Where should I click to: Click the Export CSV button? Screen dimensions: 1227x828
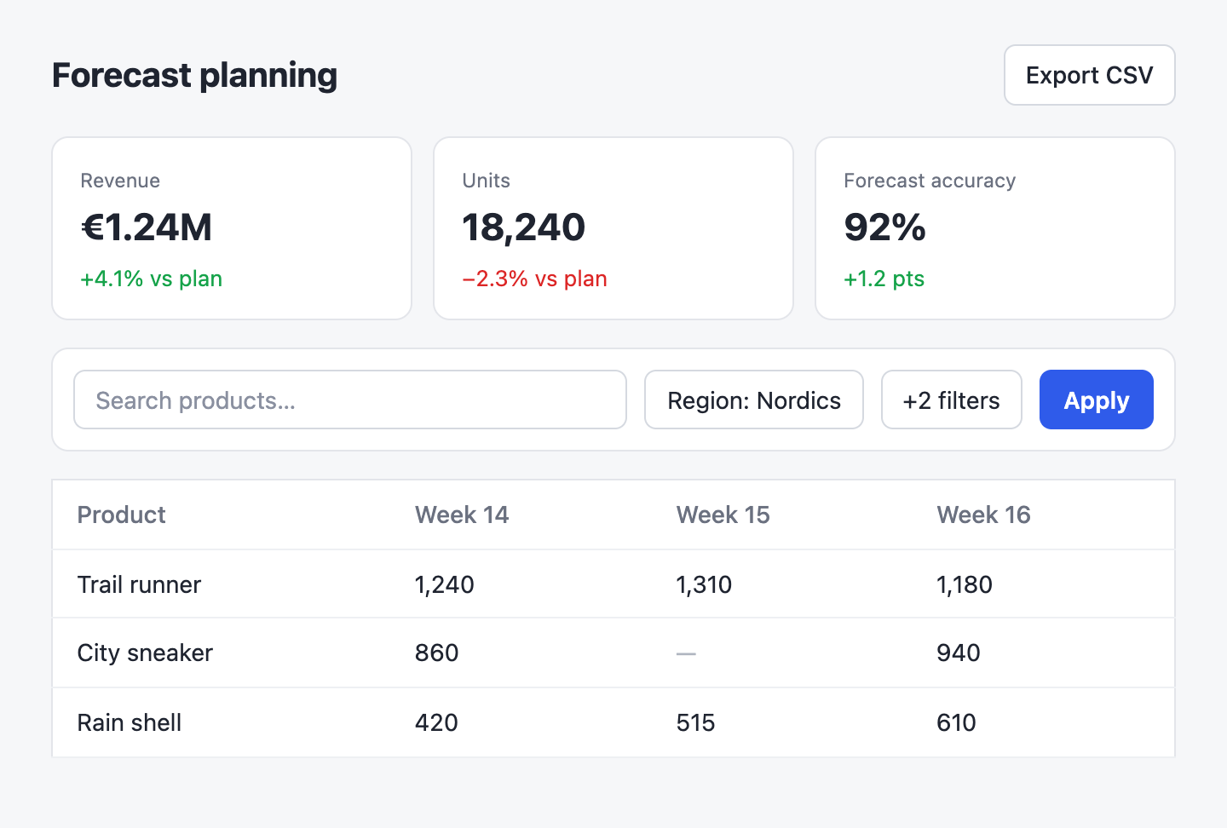1089,75
